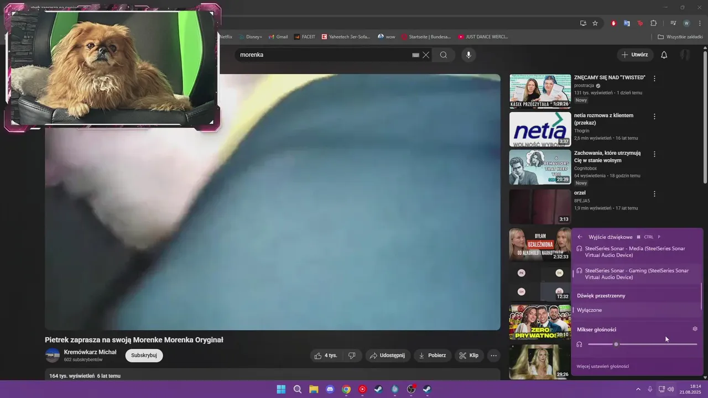708x398 pixels.
Task: Open Discord from the taskbar
Action: tap(330, 389)
